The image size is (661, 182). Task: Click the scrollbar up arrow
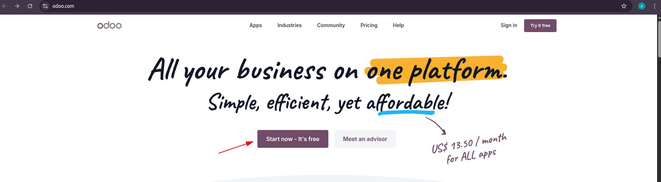pyautogui.click(x=659, y=17)
